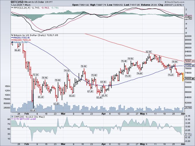Click the PPO(12,26,9) indicator legend

pyautogui.click(x=35, y=8)
